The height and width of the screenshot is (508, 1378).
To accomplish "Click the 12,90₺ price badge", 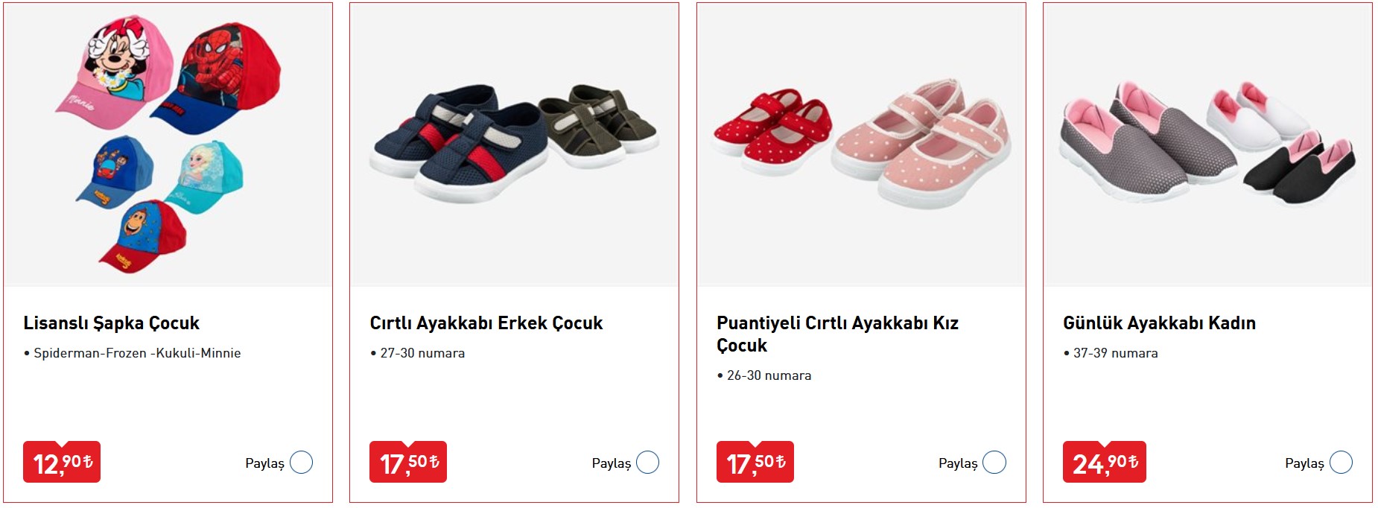I will [x=62, y=463].
